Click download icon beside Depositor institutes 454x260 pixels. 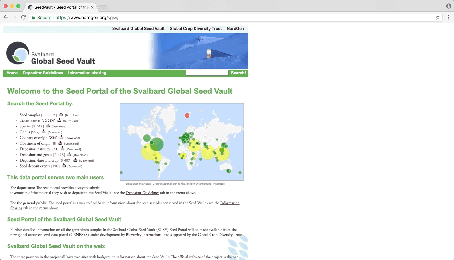(x=62, y=149)
